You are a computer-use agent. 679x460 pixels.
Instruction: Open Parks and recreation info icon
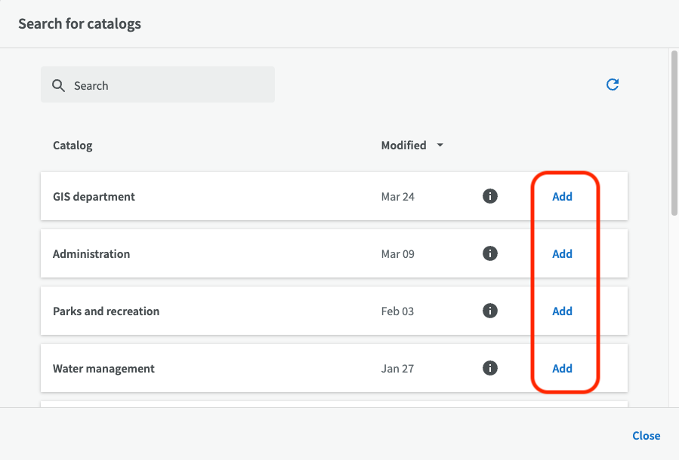[x=490, y=311]
